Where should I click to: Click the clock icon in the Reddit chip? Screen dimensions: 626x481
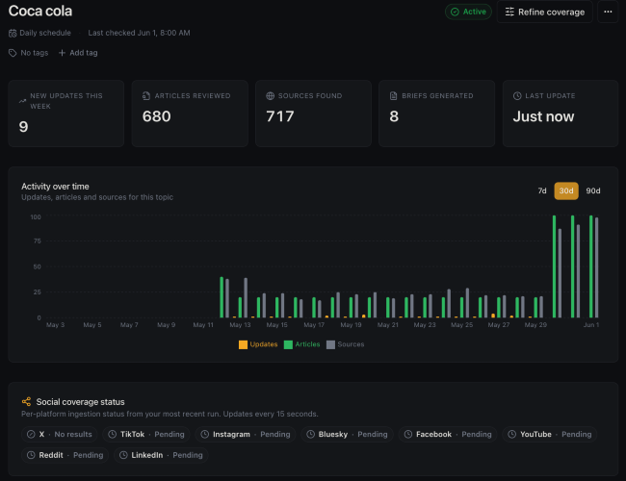[x=31, y=455]
